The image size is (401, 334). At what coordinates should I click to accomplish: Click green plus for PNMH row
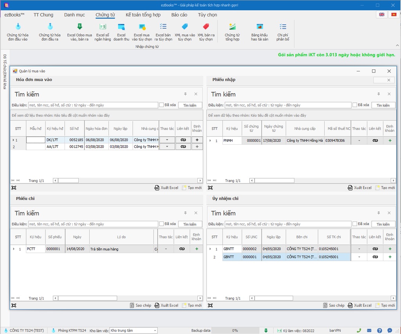click(x=390, y=140)
